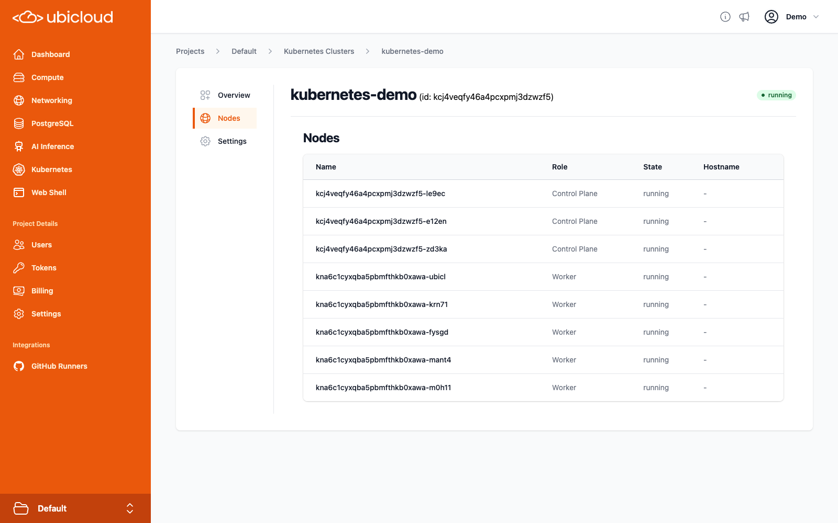The height and width of the screenshot is (523, 838).
Task: Click the Tokens key icon
Action: [x=19, y=268]
